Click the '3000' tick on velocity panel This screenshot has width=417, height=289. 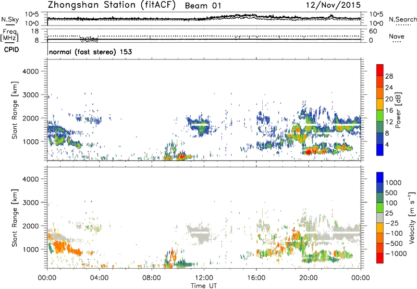coord(30,202)
